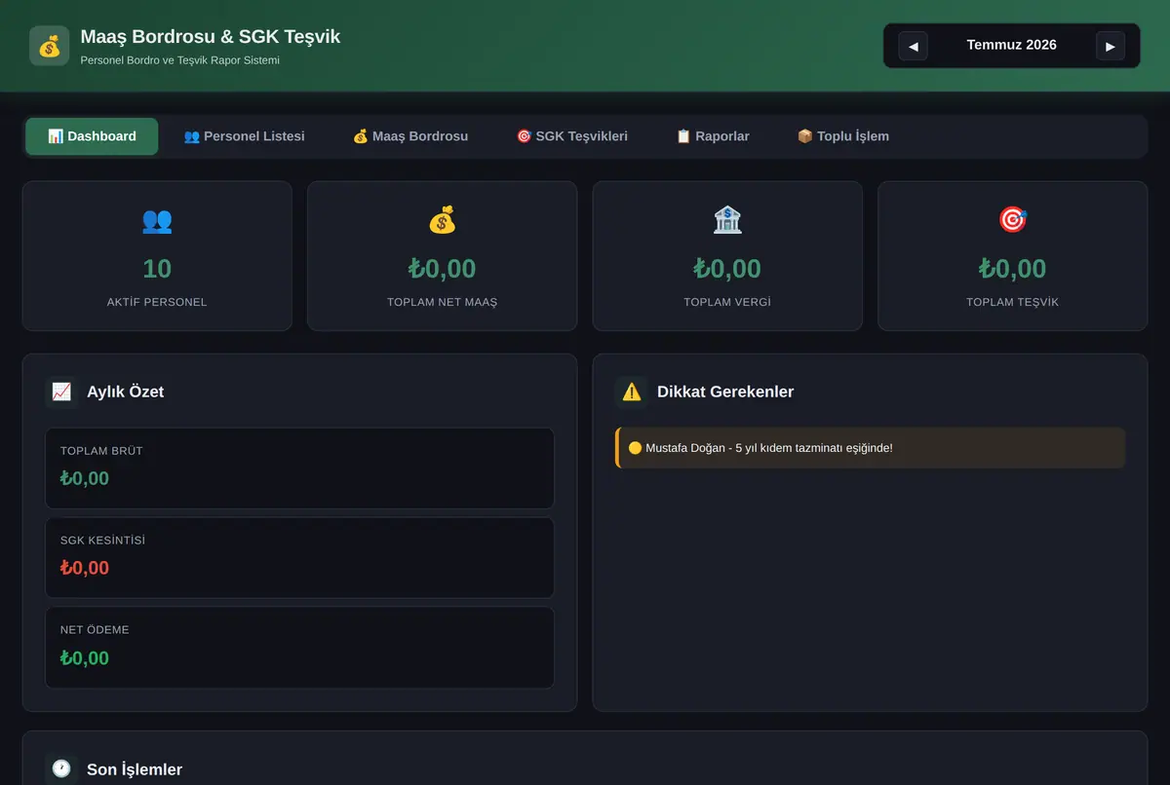This screenshot has width=1170, height=785.
Task: Click the chart icon beside Aylık Özet
Action: point(61,392)
